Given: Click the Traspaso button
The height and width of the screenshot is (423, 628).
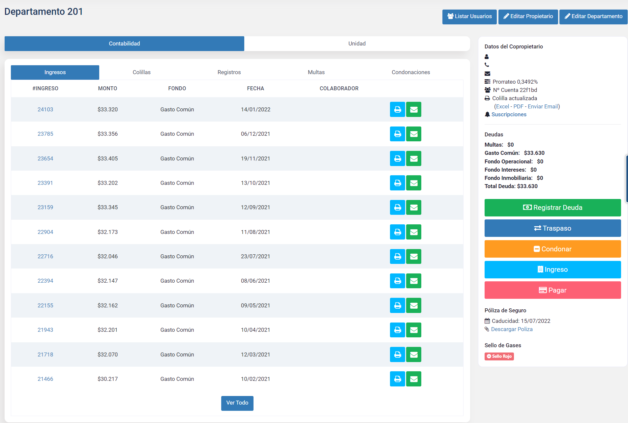Looking at the screenshot, I should click(x=553, y=228).
